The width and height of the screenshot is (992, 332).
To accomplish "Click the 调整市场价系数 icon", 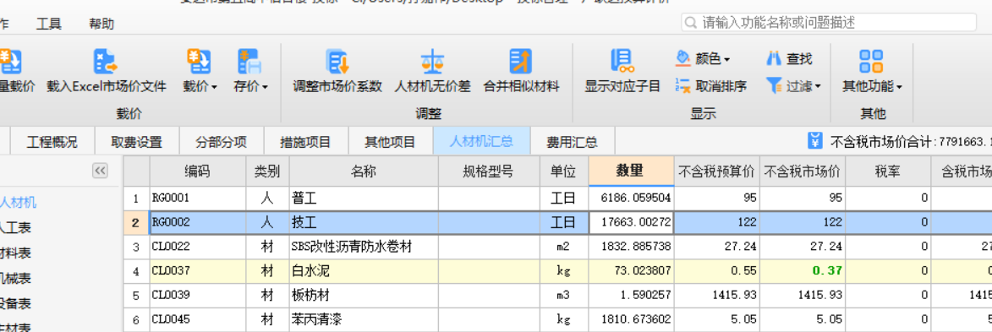I will pyautogui.click(x=337, y=62).
